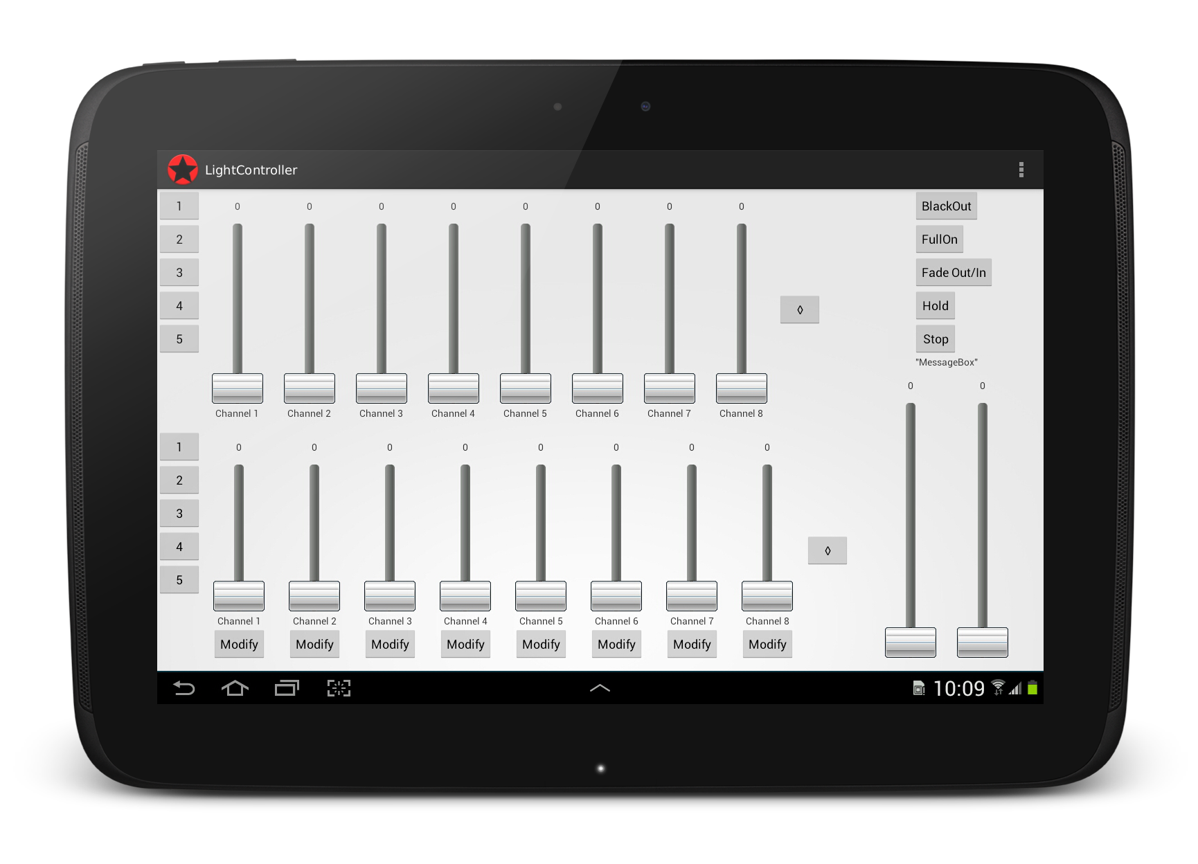
Task: Click the red star LightController app icon
Action: [x=183, y=170]
